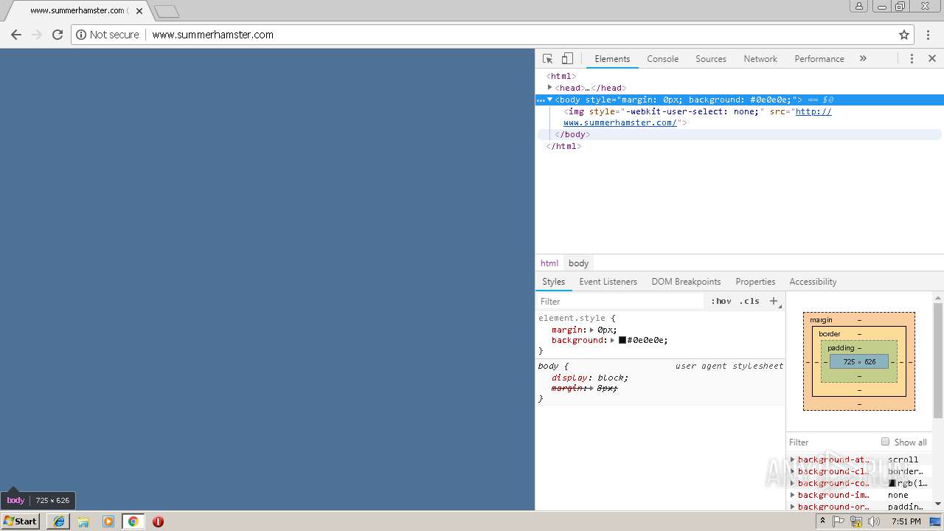The height and width of the screenshot is (531, 944).
Task: Expand the background-co… computed property
Action: click(x=793, y=483)
